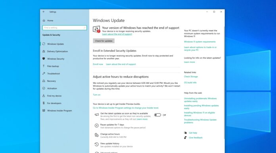Open Windows 11 system requirements link
This screenshot has height=153, width=276.
[x=199, y=42]
